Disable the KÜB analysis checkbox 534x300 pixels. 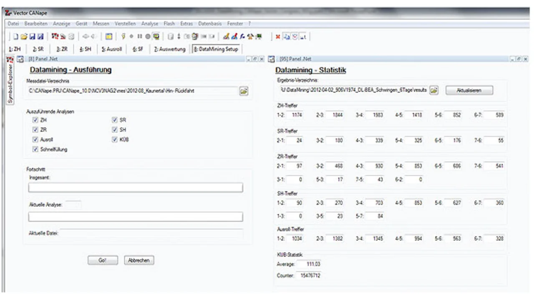(x=115, y=140)
